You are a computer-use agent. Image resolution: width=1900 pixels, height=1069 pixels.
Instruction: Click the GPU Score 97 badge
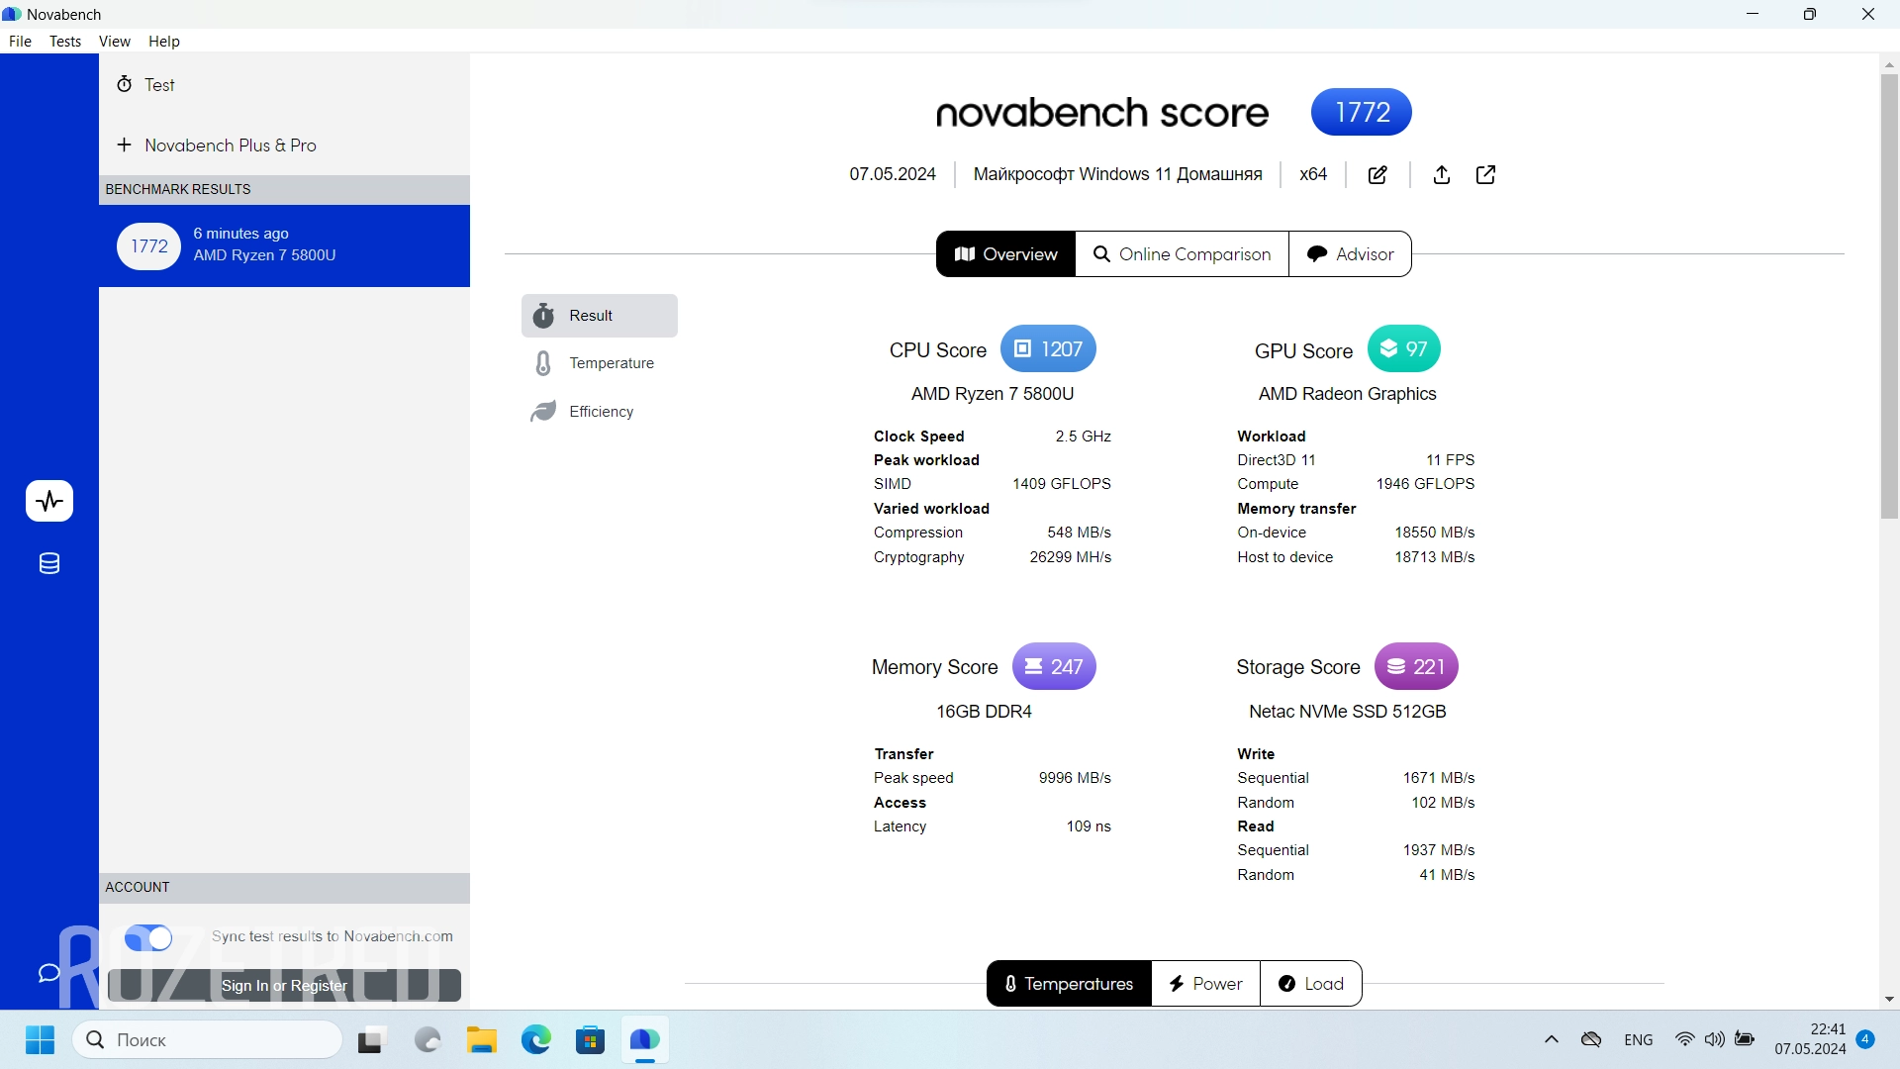(1403, 349)
